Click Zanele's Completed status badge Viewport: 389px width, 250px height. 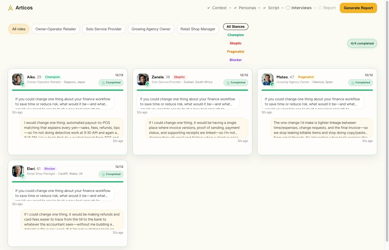pyautogui.click(x=236, y=82)
